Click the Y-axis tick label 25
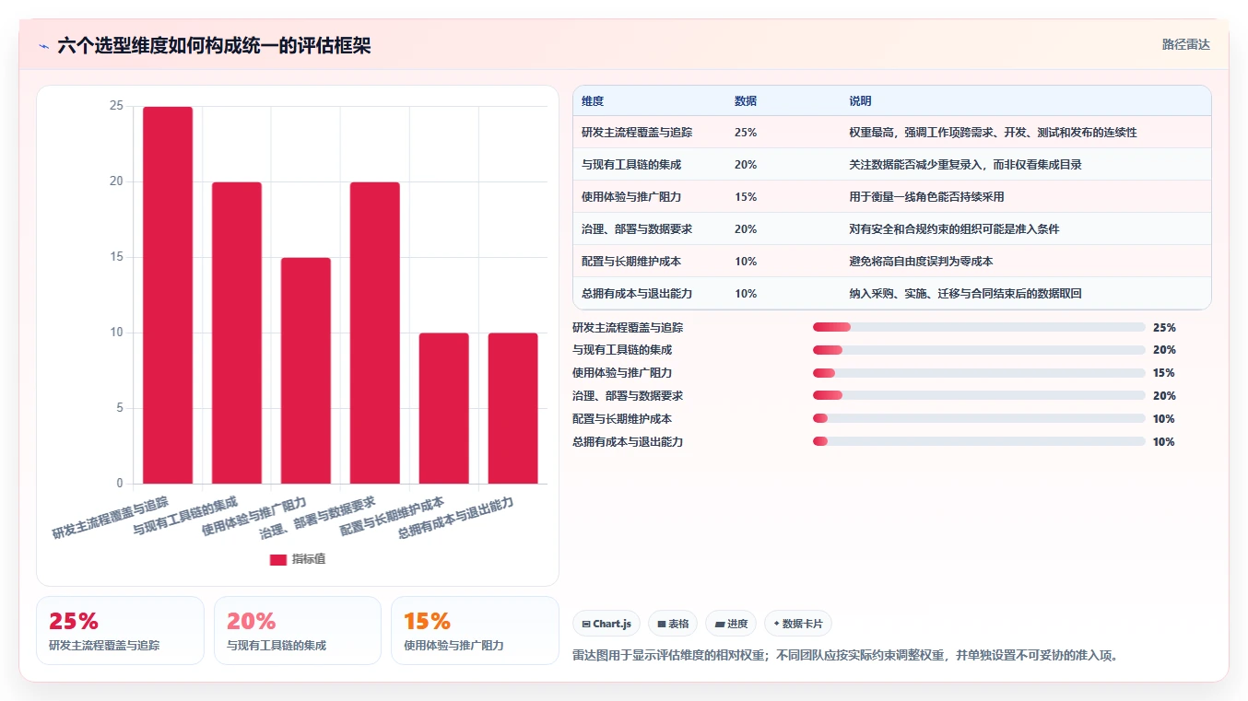This screenshot has height=701, width=1248. 116,106
